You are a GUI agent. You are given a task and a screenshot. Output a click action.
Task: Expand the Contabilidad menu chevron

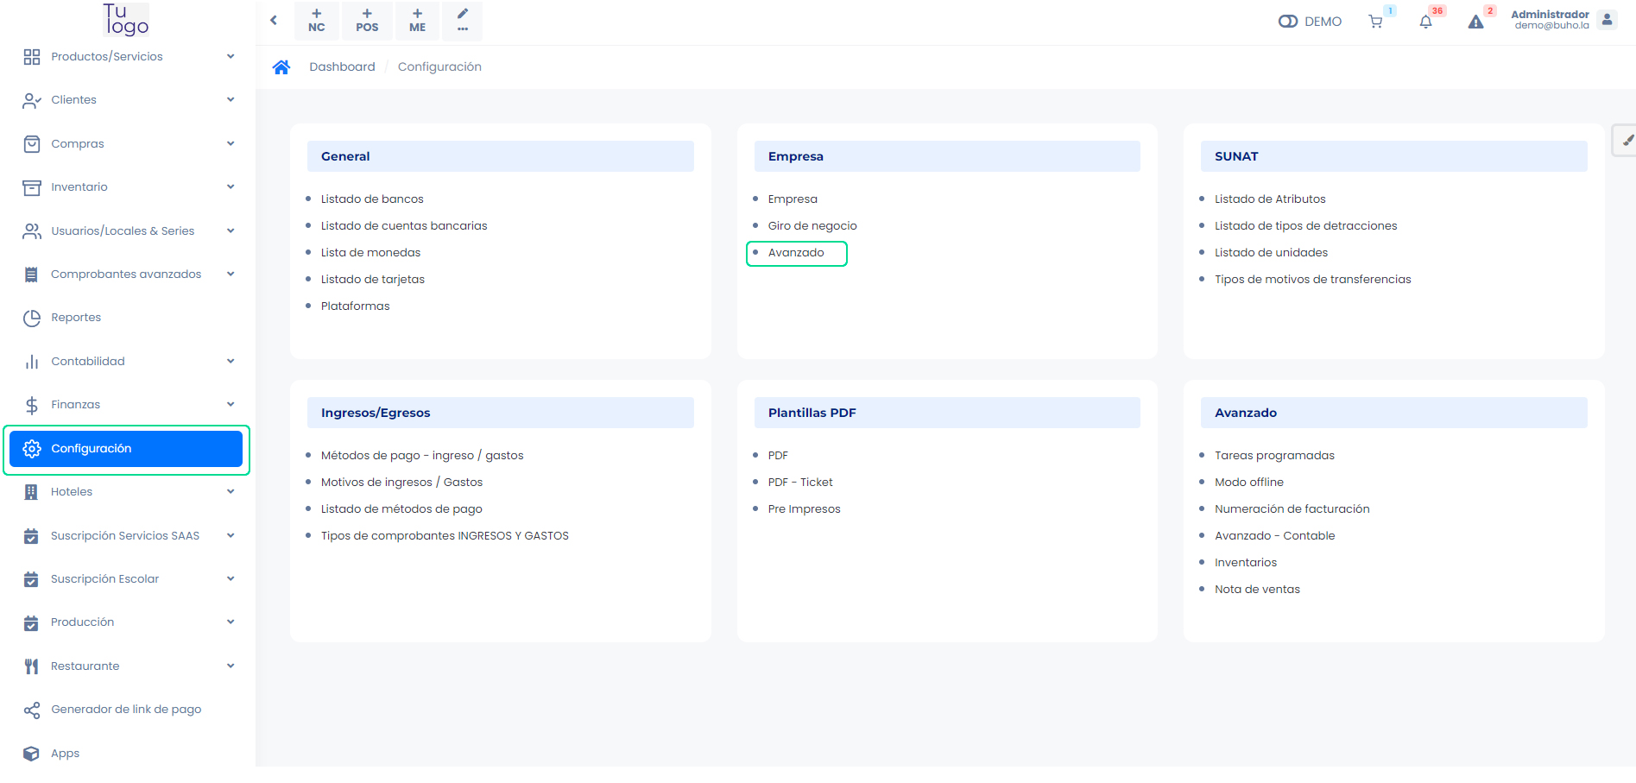pos(231,362)
